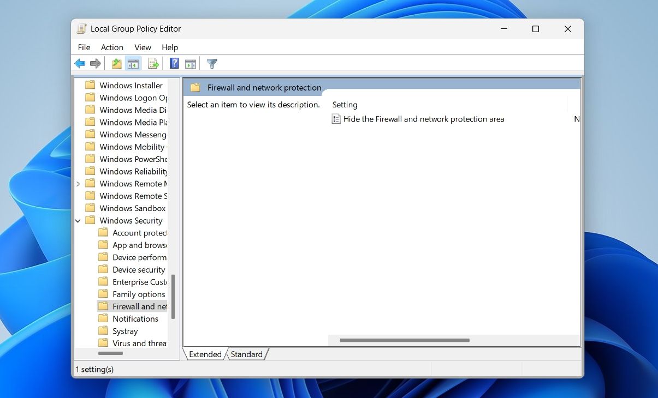Click the folder icon in Firewall header
This screenshot has height=398, width=658.
(x=195, y=87)
